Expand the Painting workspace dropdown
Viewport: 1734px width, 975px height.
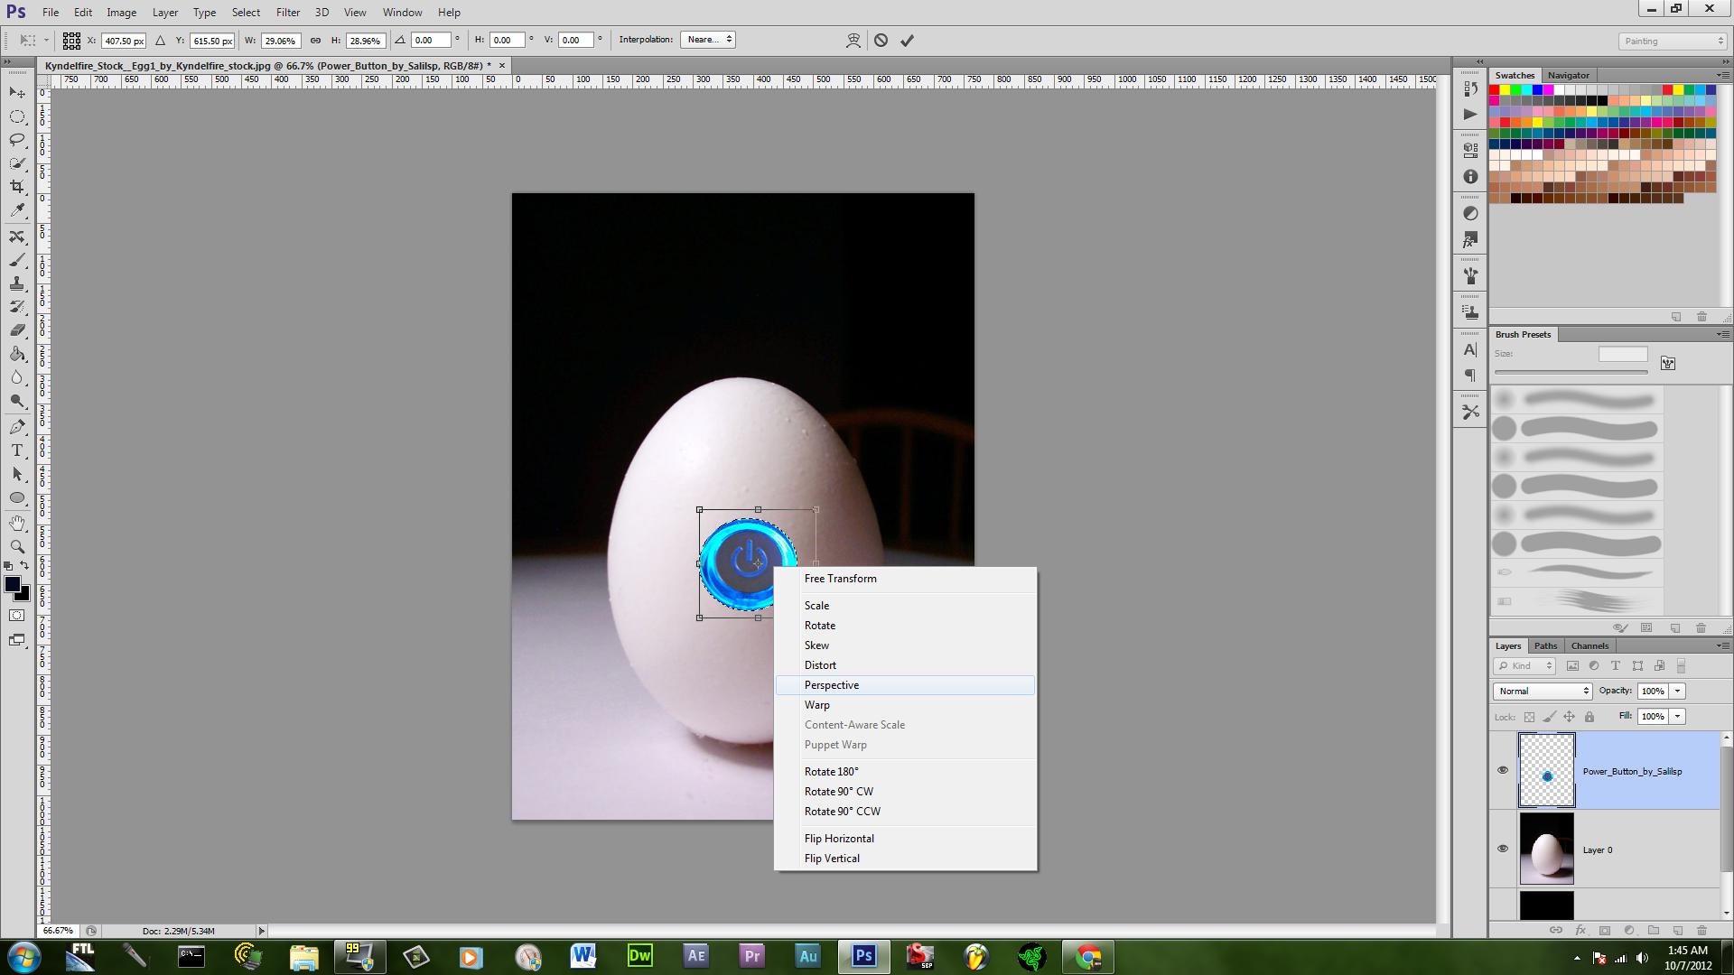click(x=1672, y=41)
